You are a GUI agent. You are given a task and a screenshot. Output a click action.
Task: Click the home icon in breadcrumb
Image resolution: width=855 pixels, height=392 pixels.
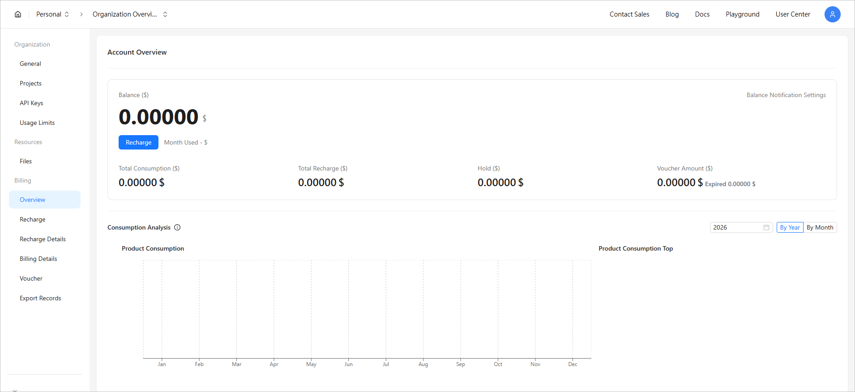pyautogui.click(x=18, y=14)
